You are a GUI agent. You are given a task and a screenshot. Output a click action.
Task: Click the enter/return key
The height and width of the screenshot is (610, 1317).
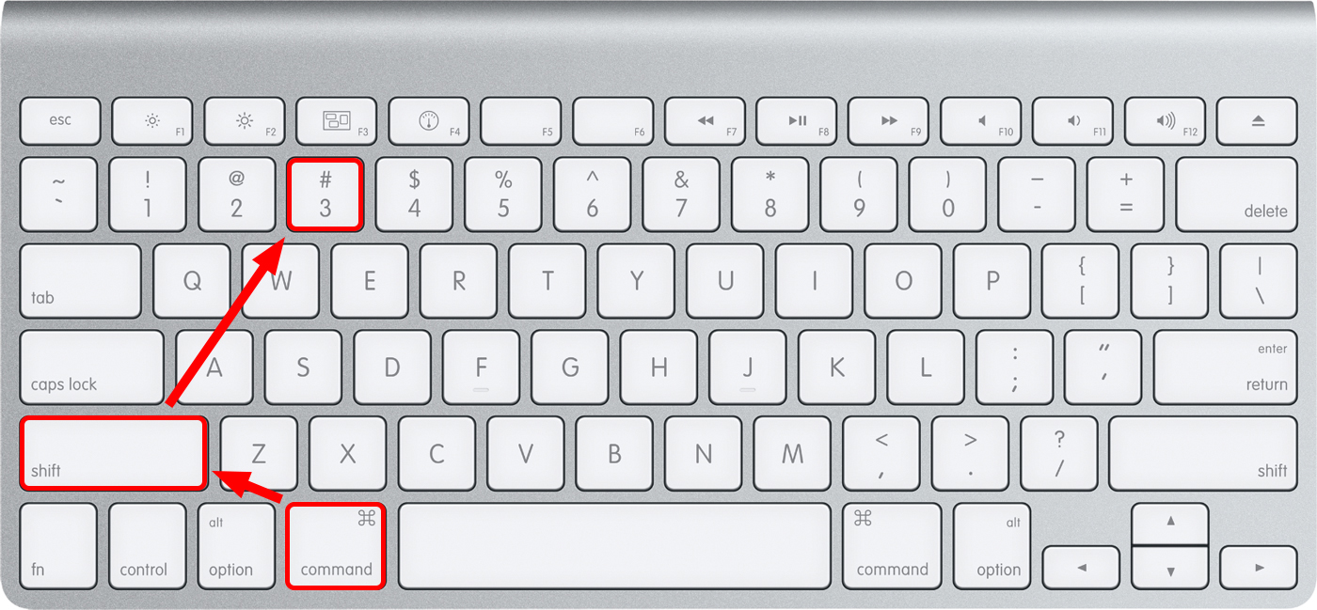pyautogui.click(x=1226, y=366)
